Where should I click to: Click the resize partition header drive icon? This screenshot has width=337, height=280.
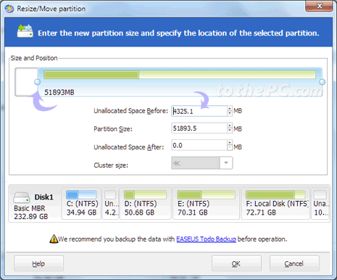click(x=25, y=30)
